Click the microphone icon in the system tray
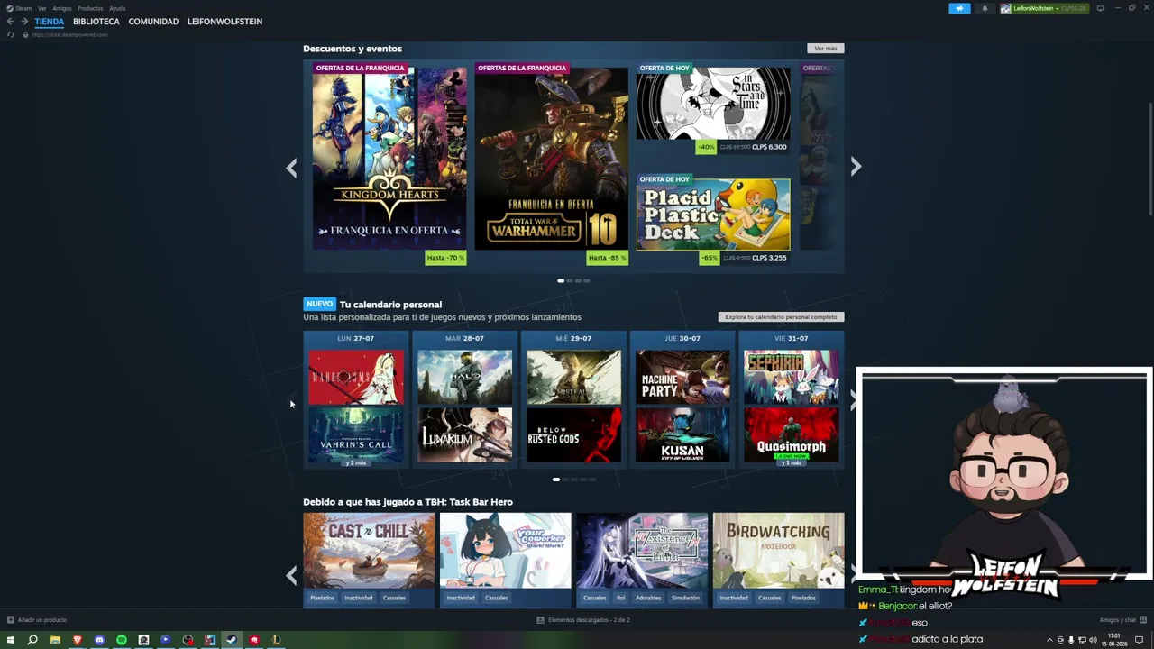Viewport: 1154px width, 649px height. 1071,640
